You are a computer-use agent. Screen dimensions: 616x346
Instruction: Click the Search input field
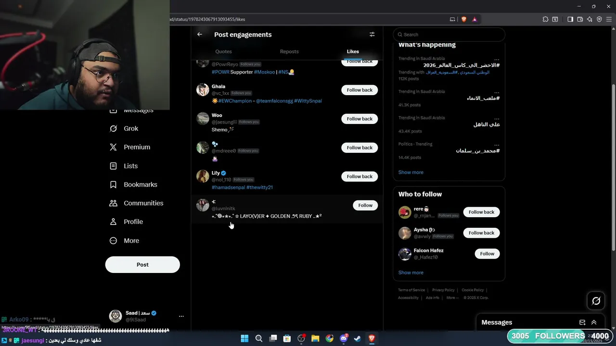(x=449, y=35)
